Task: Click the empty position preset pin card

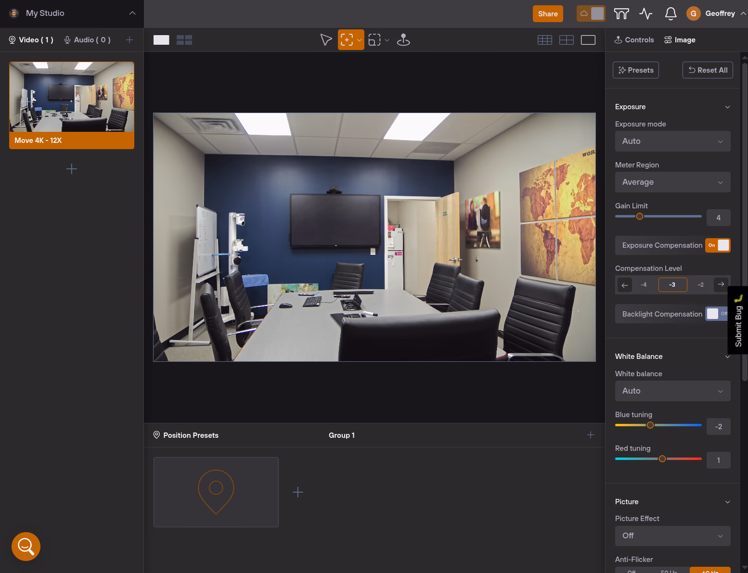Action: pos(216,492)
